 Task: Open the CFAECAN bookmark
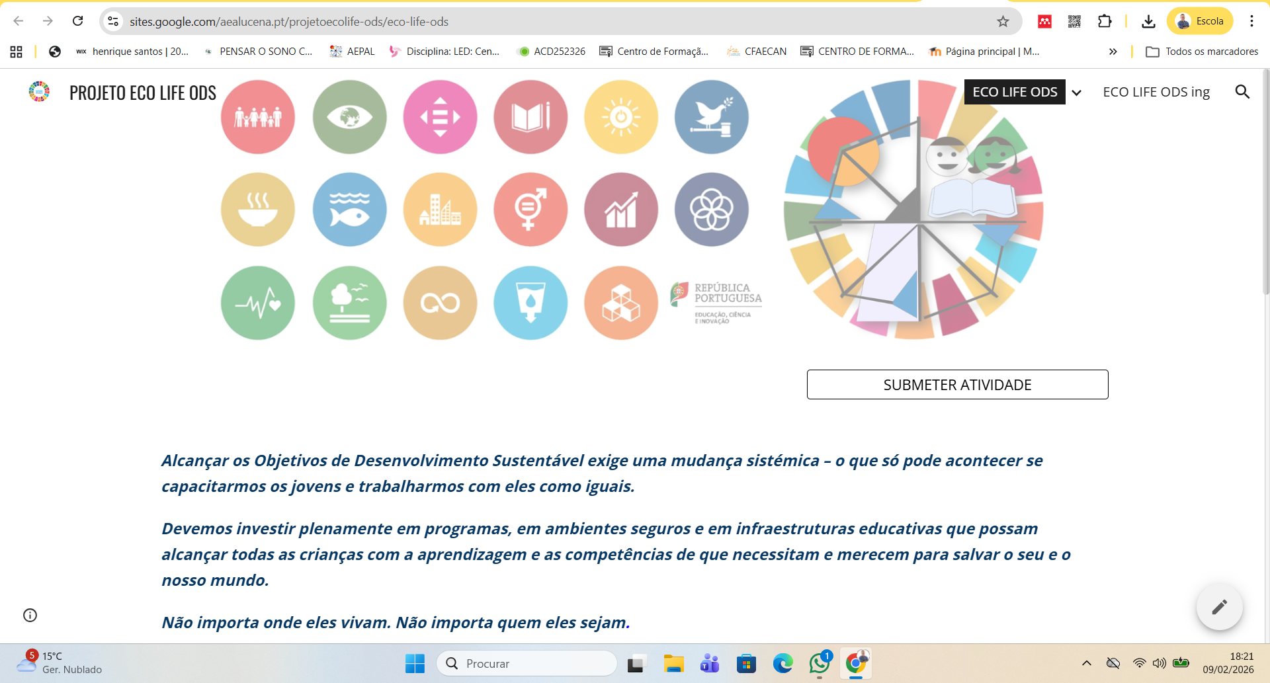(757, 52)
